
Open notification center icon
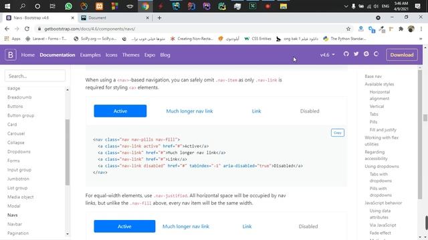pos(417,6)
